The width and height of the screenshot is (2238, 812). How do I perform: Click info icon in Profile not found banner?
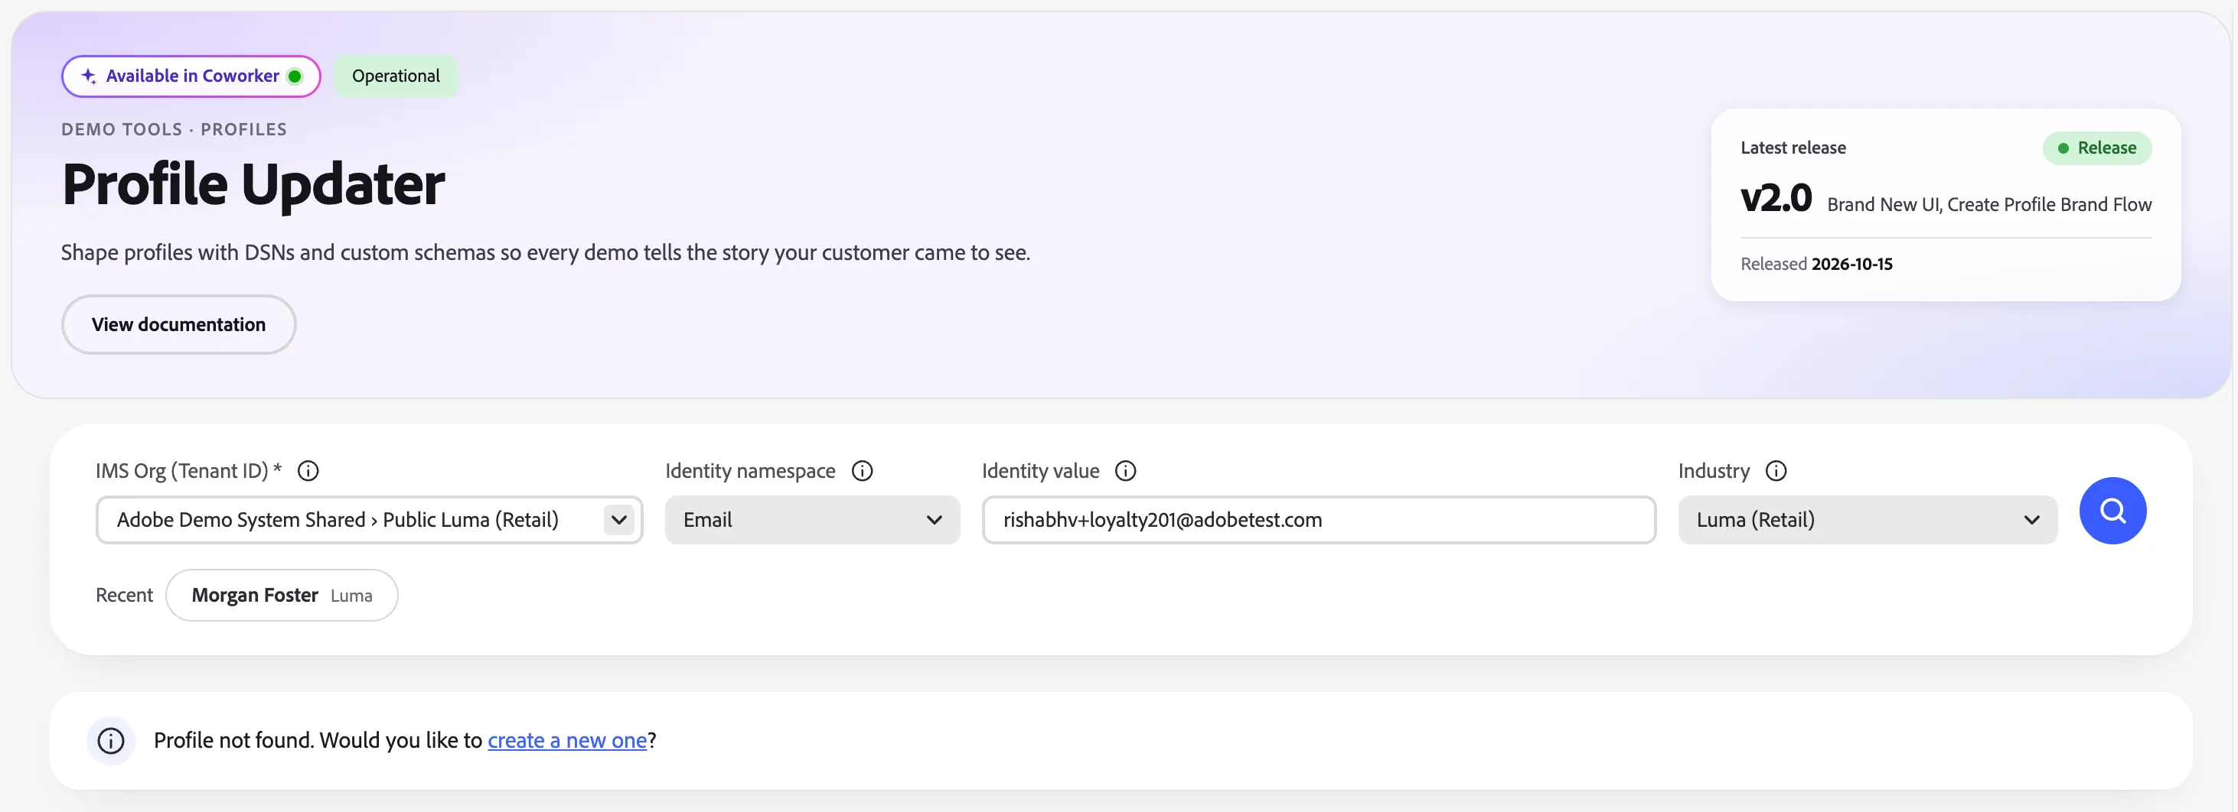(111, 741)
